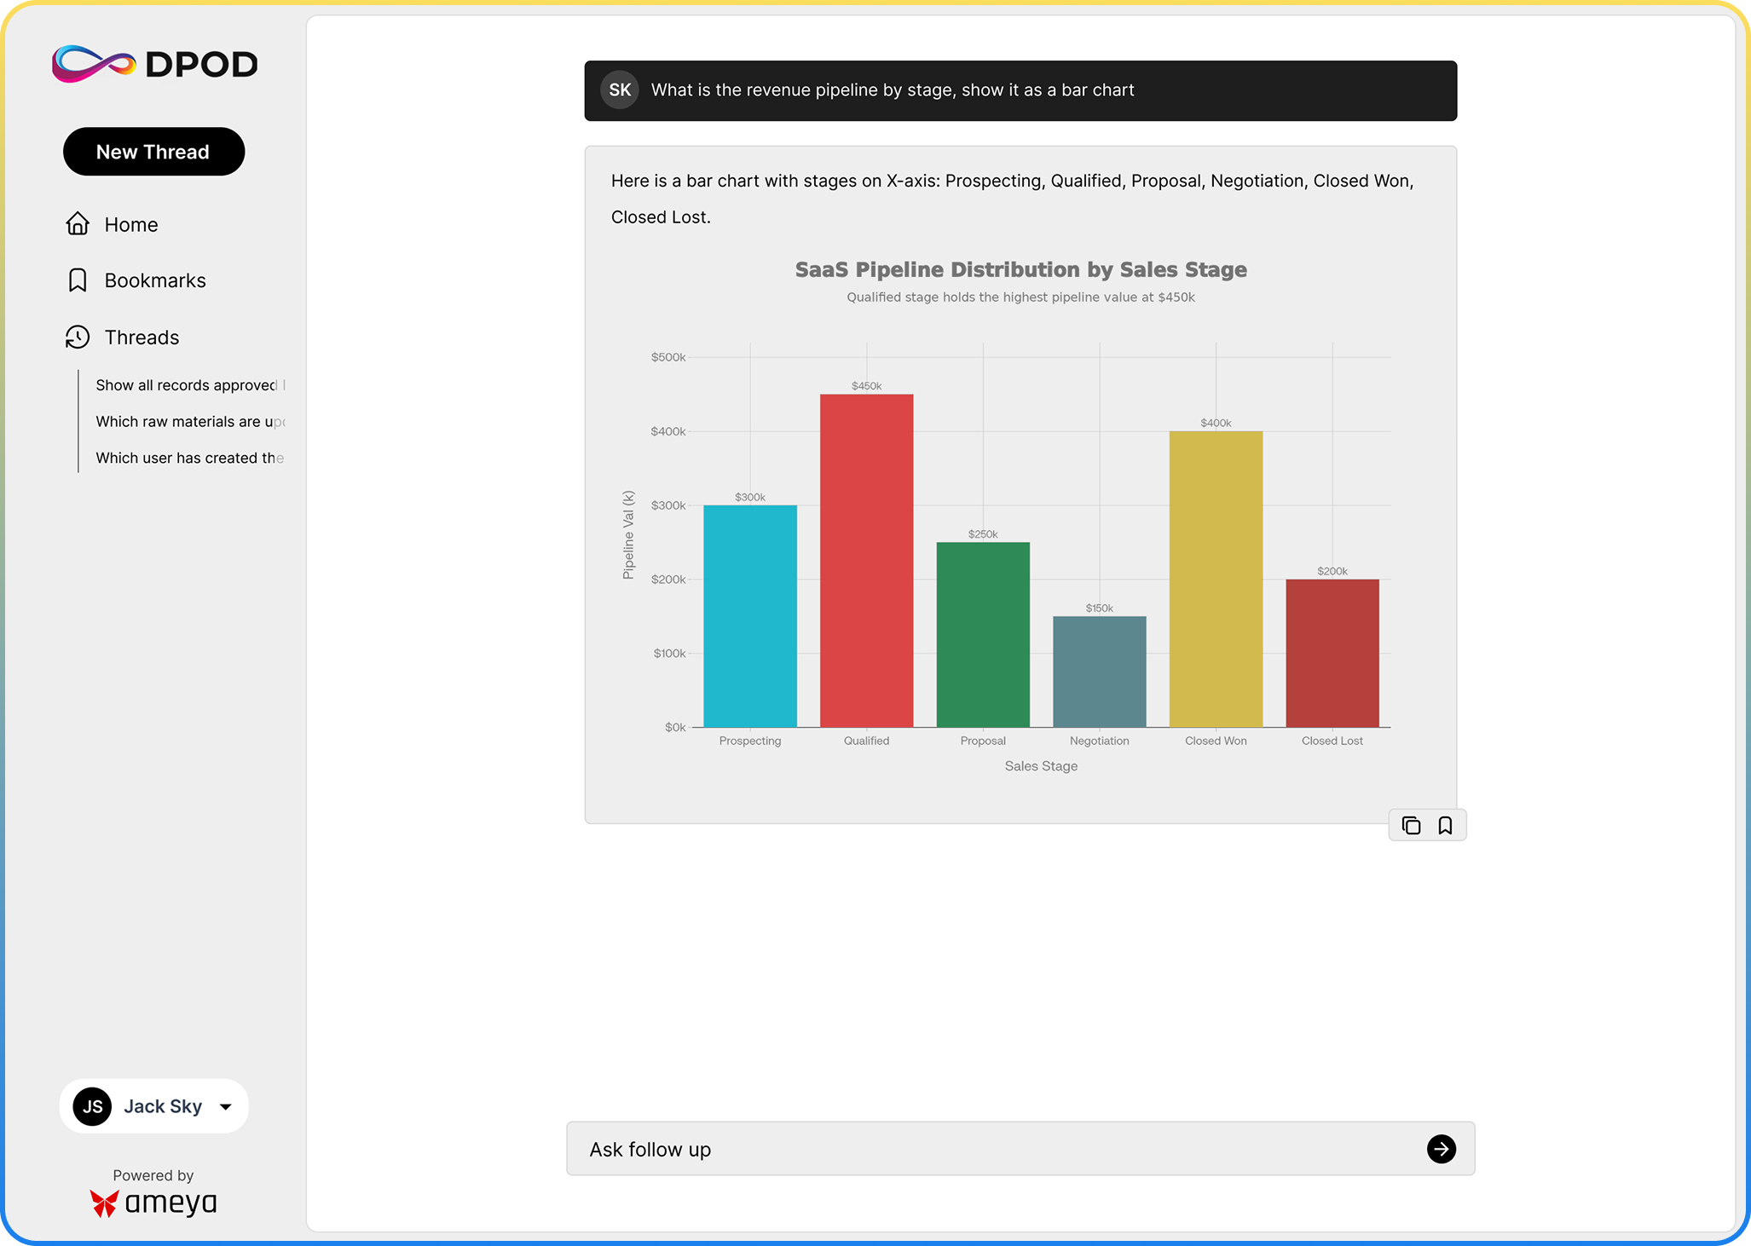
Task: Expand the Jack Sky dropdown arrow
Action: (226, 1107)
